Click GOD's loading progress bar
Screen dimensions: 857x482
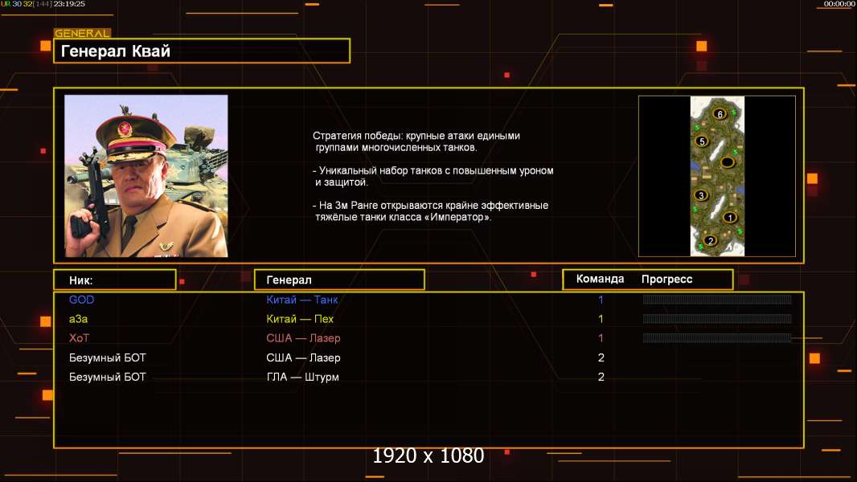717,299
